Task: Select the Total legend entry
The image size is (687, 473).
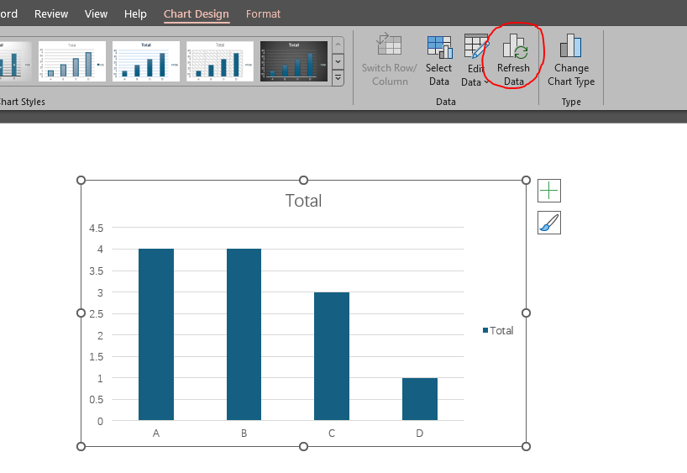Action: (498, 330)
